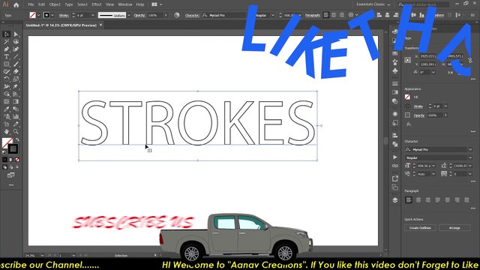
Task: Open the Effect menu
Action: tap(97, 4)
